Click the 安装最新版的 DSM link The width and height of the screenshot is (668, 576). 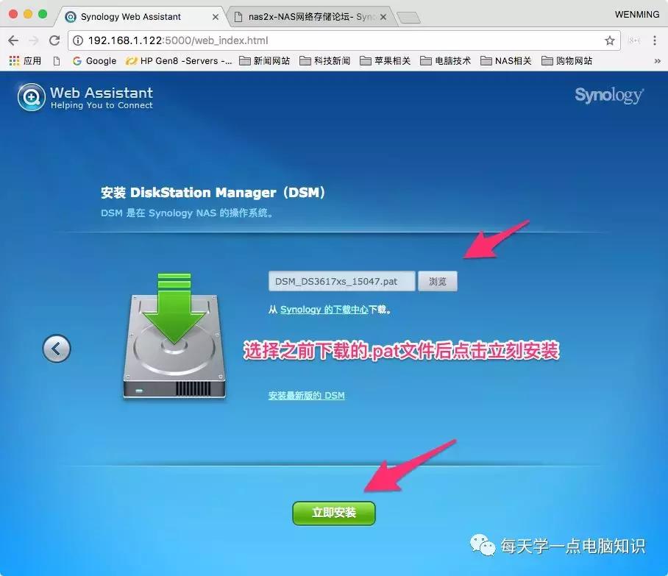pyautogui.click(x=306, y=395)
